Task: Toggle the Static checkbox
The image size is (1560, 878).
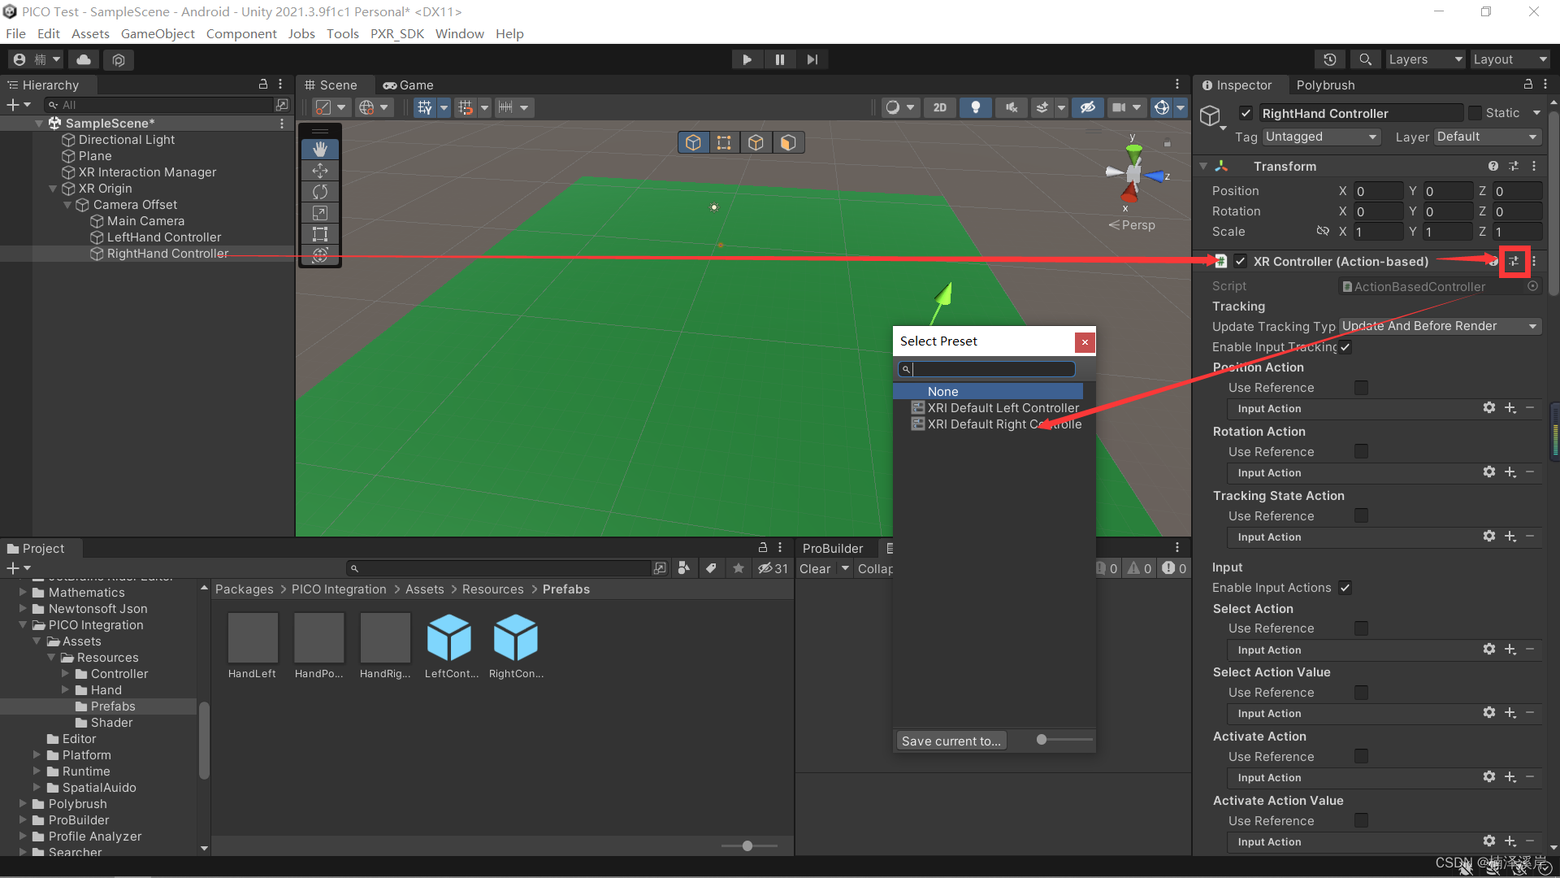Action: 1475,113
